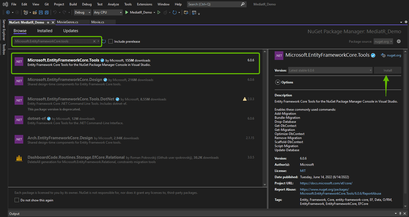This screenshot has height=217, width=409.
Task: Open the Report Abuse nuget.org link
Action: (341, 191)
